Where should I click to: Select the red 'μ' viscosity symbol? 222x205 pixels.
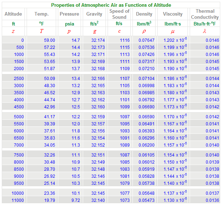[x=173, y=31]
